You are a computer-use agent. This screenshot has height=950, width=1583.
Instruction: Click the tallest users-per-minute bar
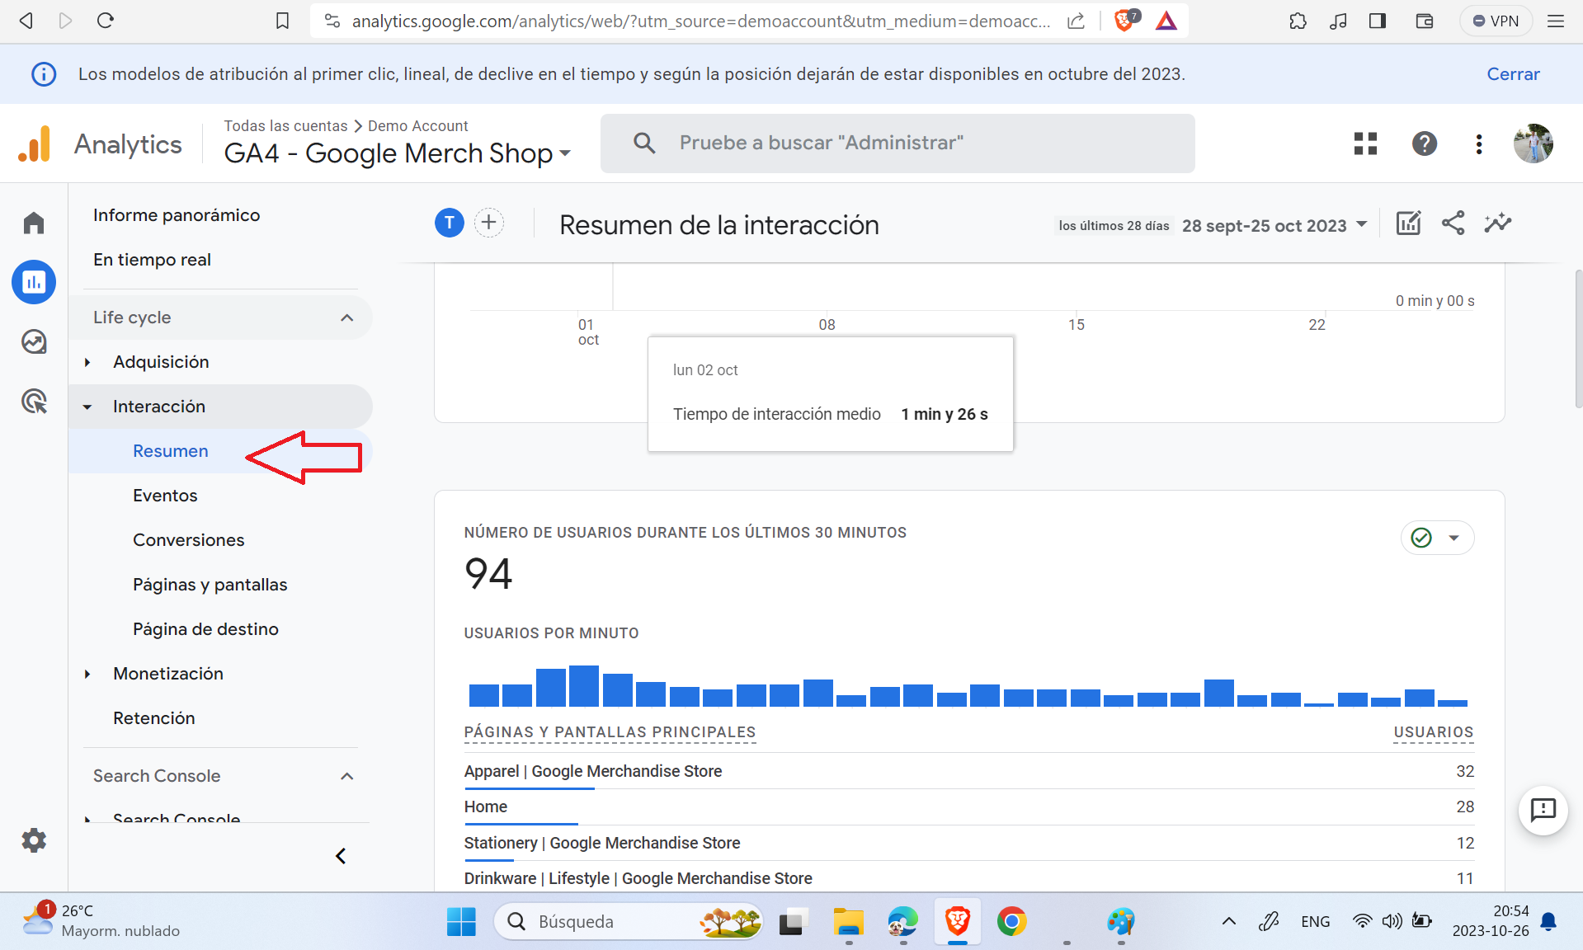584,686
